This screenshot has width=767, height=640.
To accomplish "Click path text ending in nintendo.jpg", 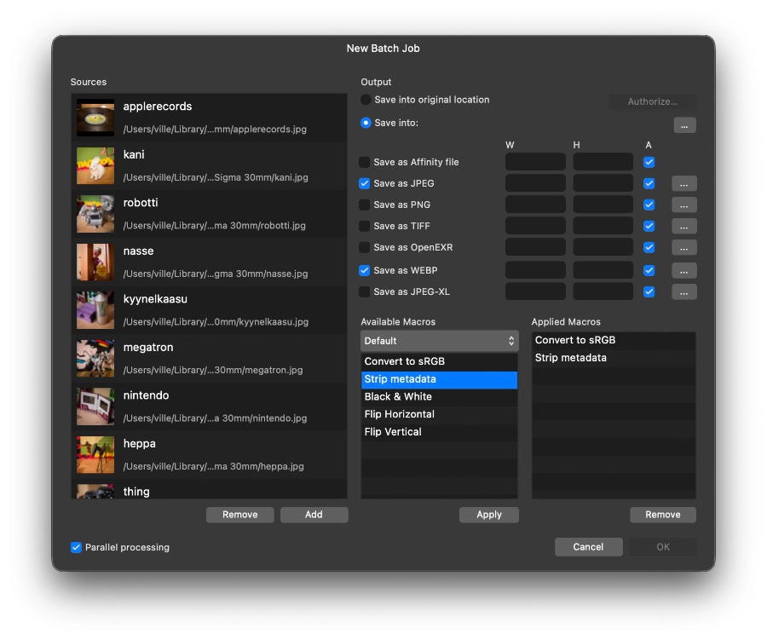I will pos(215,418).
